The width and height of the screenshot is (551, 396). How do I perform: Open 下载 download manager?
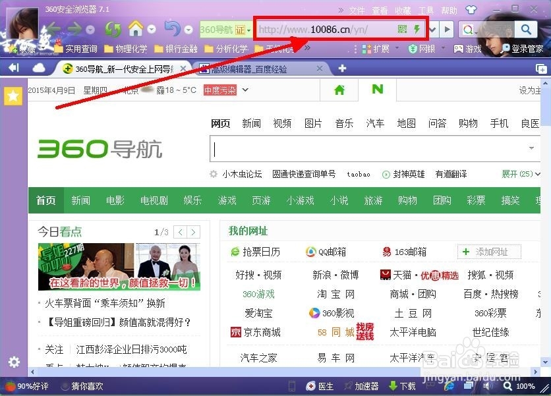click(402, 386)
